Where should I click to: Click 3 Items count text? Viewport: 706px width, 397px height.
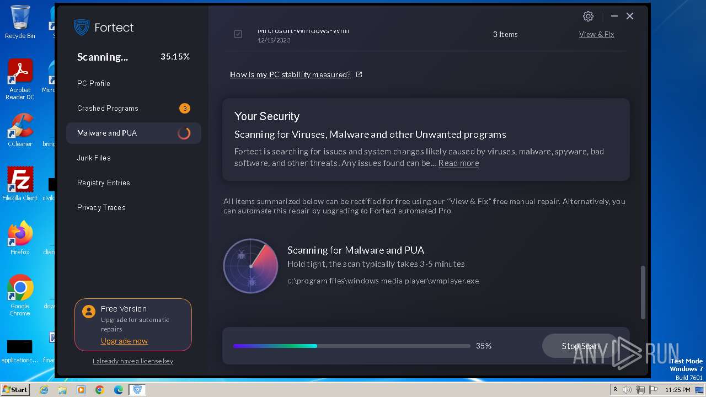point(505,34)
